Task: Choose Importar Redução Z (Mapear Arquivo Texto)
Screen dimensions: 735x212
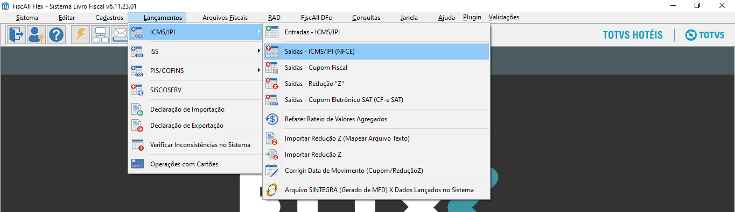Action: (376, 138)
